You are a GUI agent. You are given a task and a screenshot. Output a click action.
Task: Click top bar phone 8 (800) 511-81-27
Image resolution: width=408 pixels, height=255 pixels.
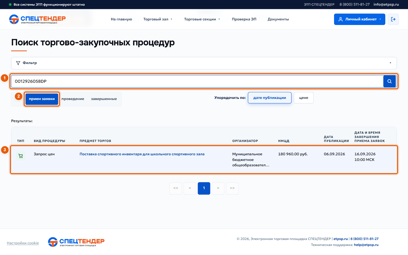pos(354,5)
